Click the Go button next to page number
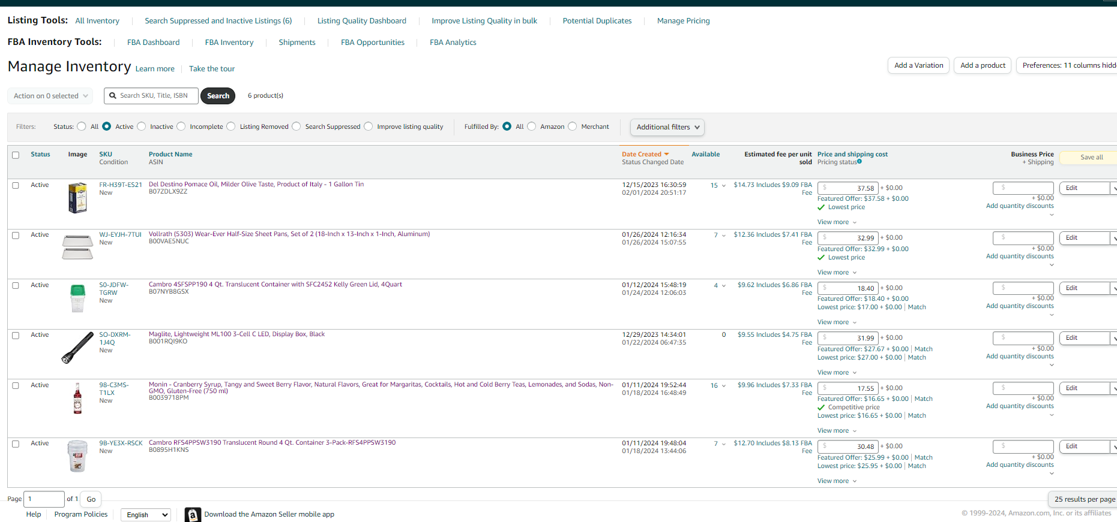The image size is (1117, 522). pyautogui.click(x=91, y=499)
